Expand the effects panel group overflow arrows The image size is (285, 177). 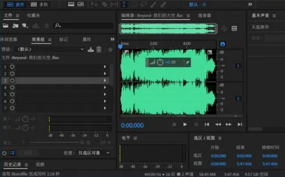[112, 39]
